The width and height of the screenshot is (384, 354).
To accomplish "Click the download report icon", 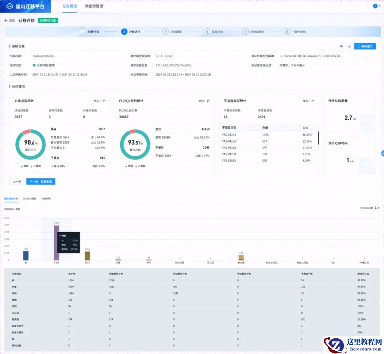I will (x=349, y=46).
